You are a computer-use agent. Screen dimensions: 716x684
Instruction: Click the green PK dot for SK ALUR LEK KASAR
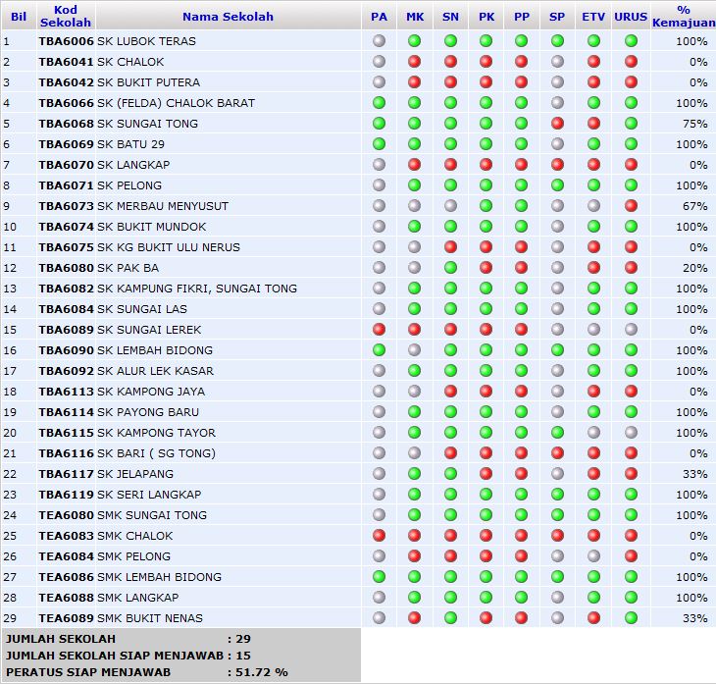pos(486,371)
